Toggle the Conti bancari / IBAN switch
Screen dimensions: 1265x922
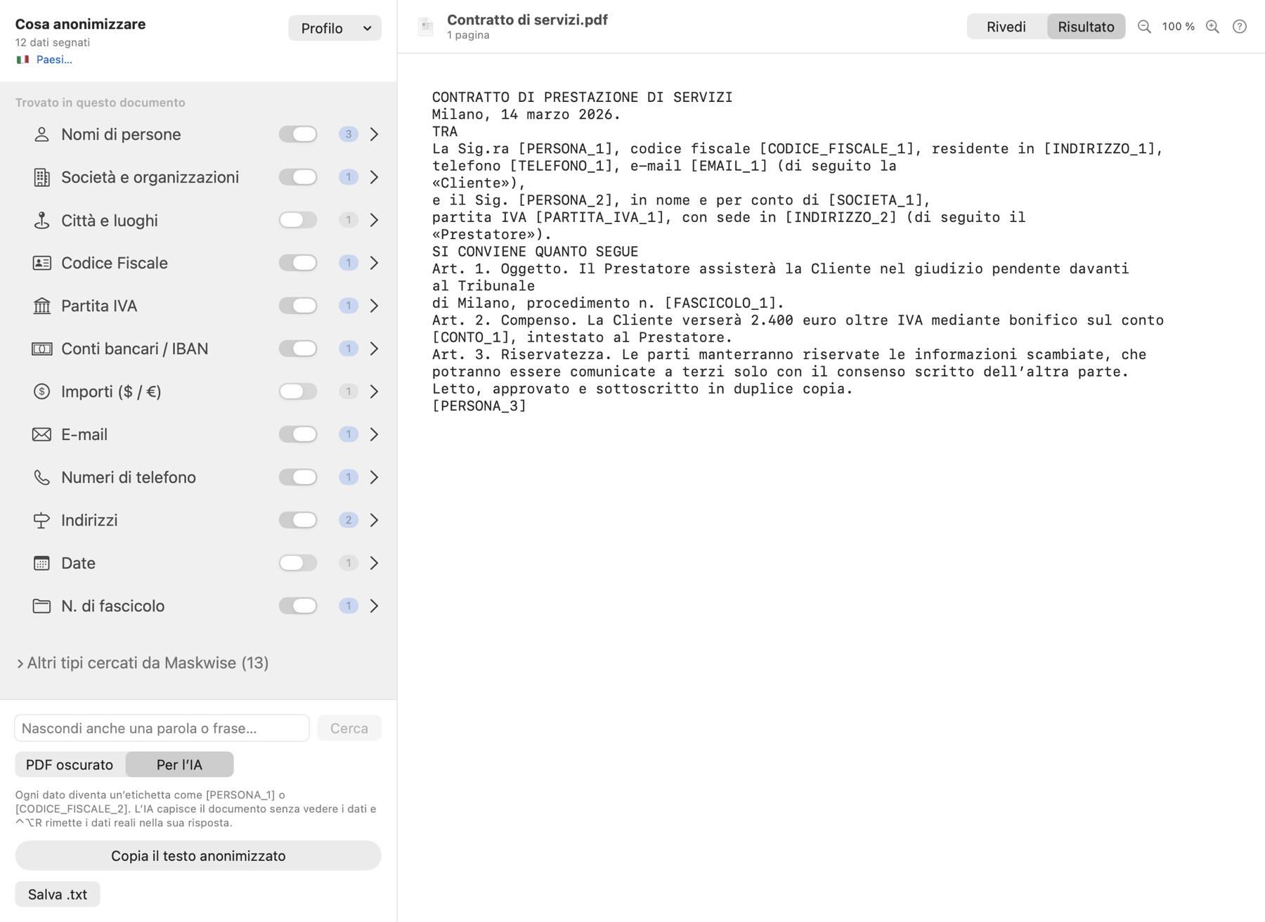298,349
